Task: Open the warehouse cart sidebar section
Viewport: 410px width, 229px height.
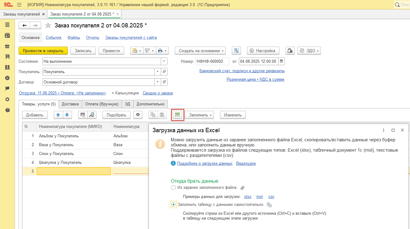Action: coord(7,57)
